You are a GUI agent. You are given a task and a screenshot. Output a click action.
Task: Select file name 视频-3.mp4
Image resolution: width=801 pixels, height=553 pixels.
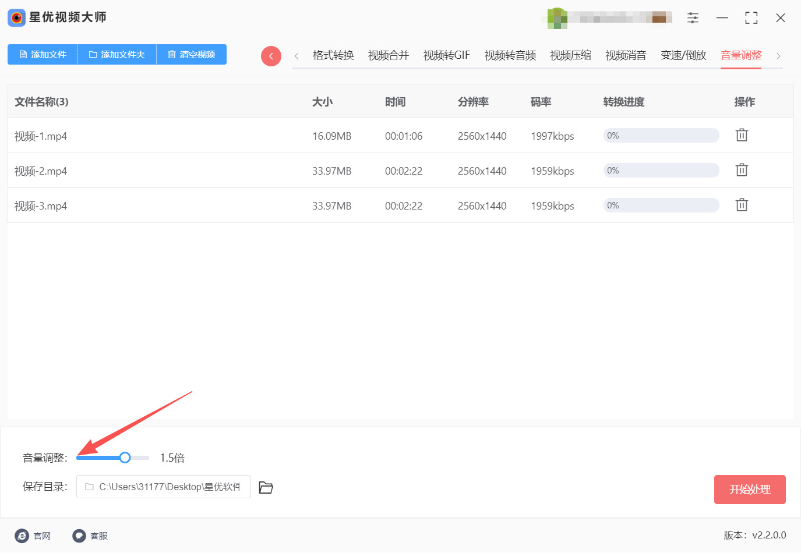[41, 206]
